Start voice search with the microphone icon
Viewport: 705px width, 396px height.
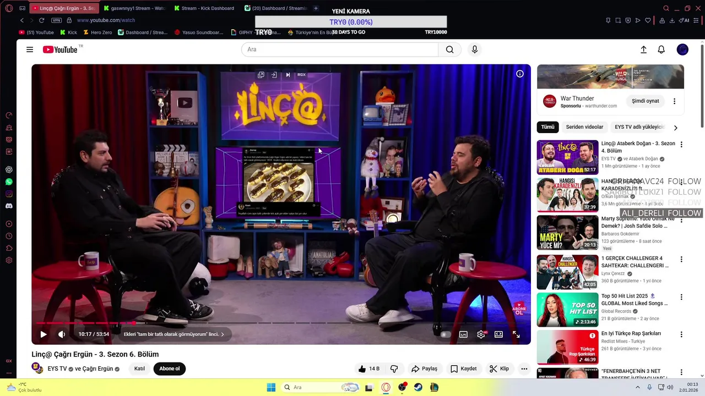click(x=475, y=50)
